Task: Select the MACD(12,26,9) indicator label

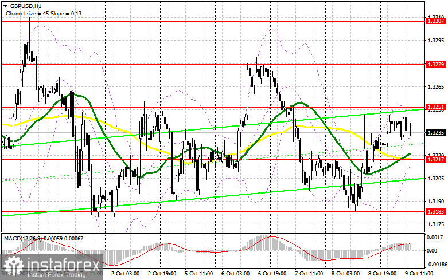Action: tap(44, 238)
